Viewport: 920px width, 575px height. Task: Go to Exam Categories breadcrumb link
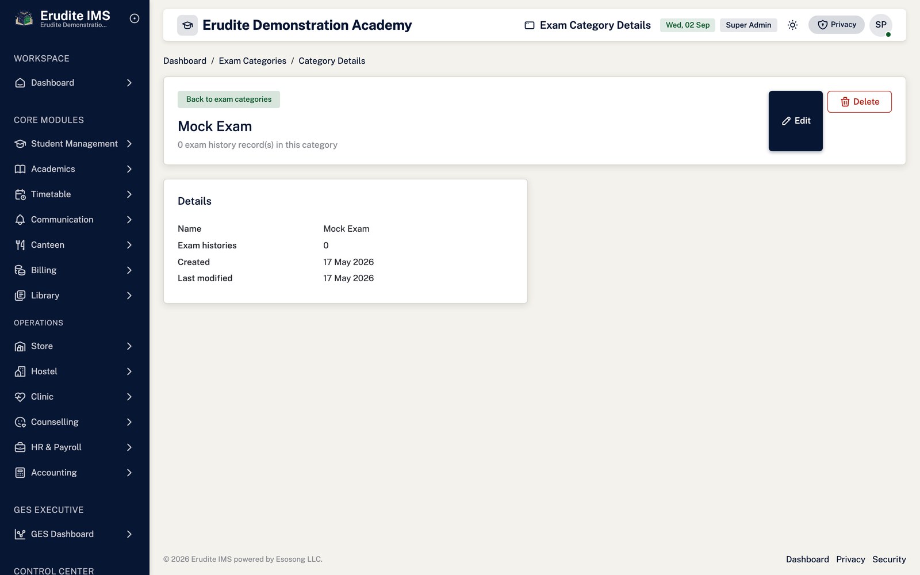point(252,61)
